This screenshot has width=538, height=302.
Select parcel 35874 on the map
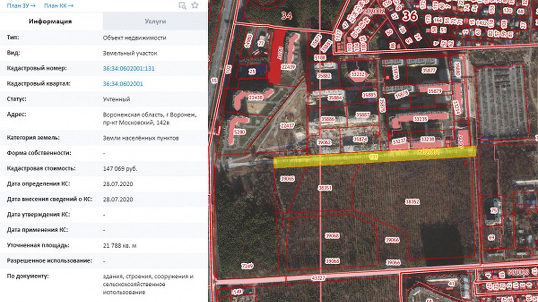tap(360, 139)
